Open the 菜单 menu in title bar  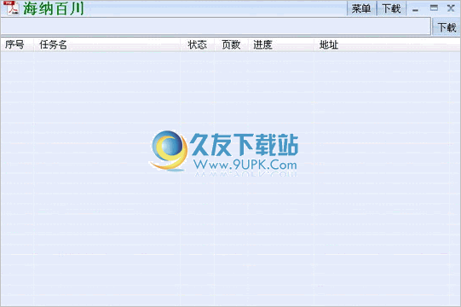point(361,9)
